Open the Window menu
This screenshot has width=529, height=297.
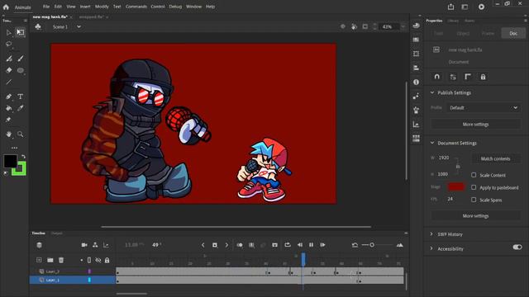click(x=193, y=7)
